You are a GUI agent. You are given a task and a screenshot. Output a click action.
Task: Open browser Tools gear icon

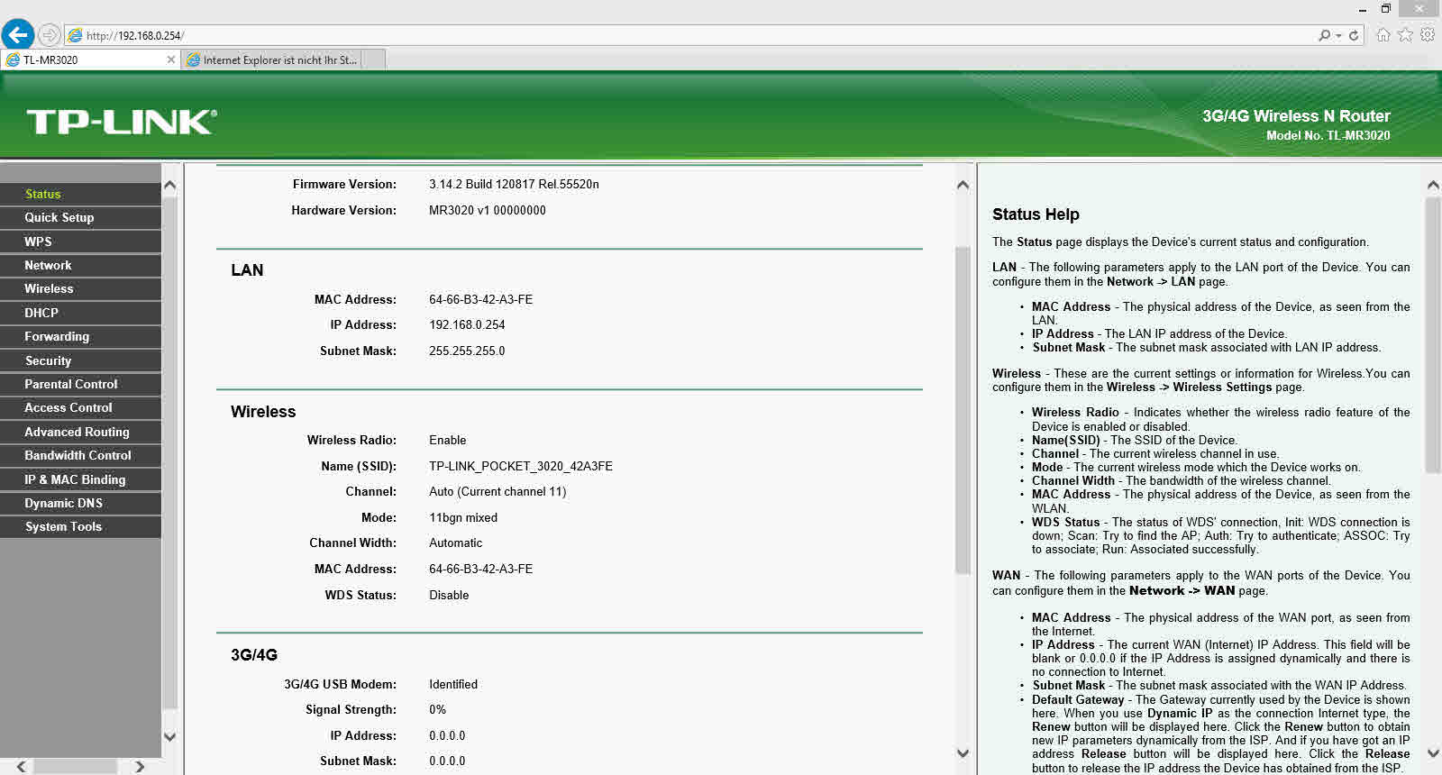[x=1428, y=35]
